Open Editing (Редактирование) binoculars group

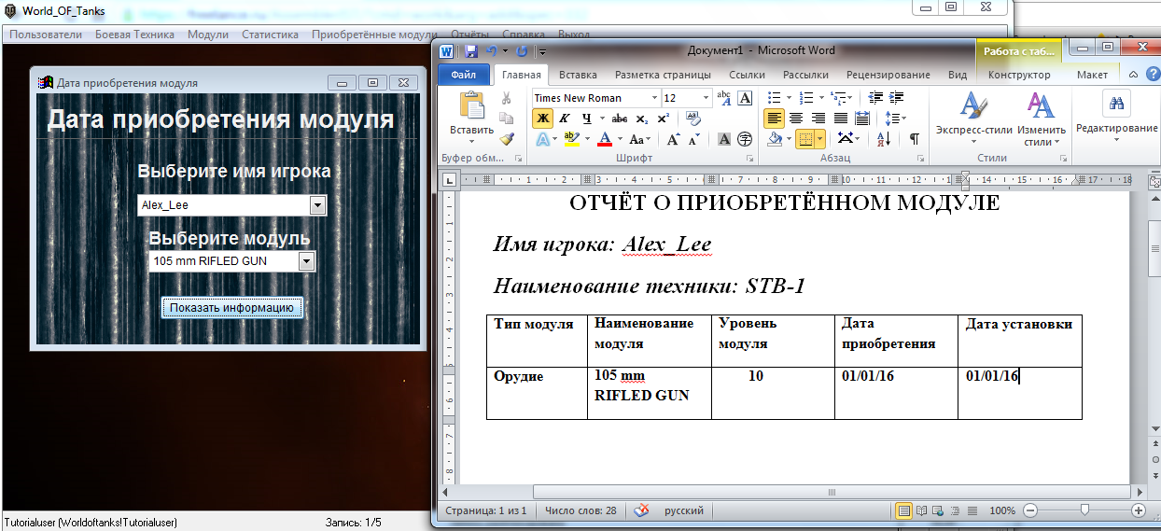(1116, 116)
